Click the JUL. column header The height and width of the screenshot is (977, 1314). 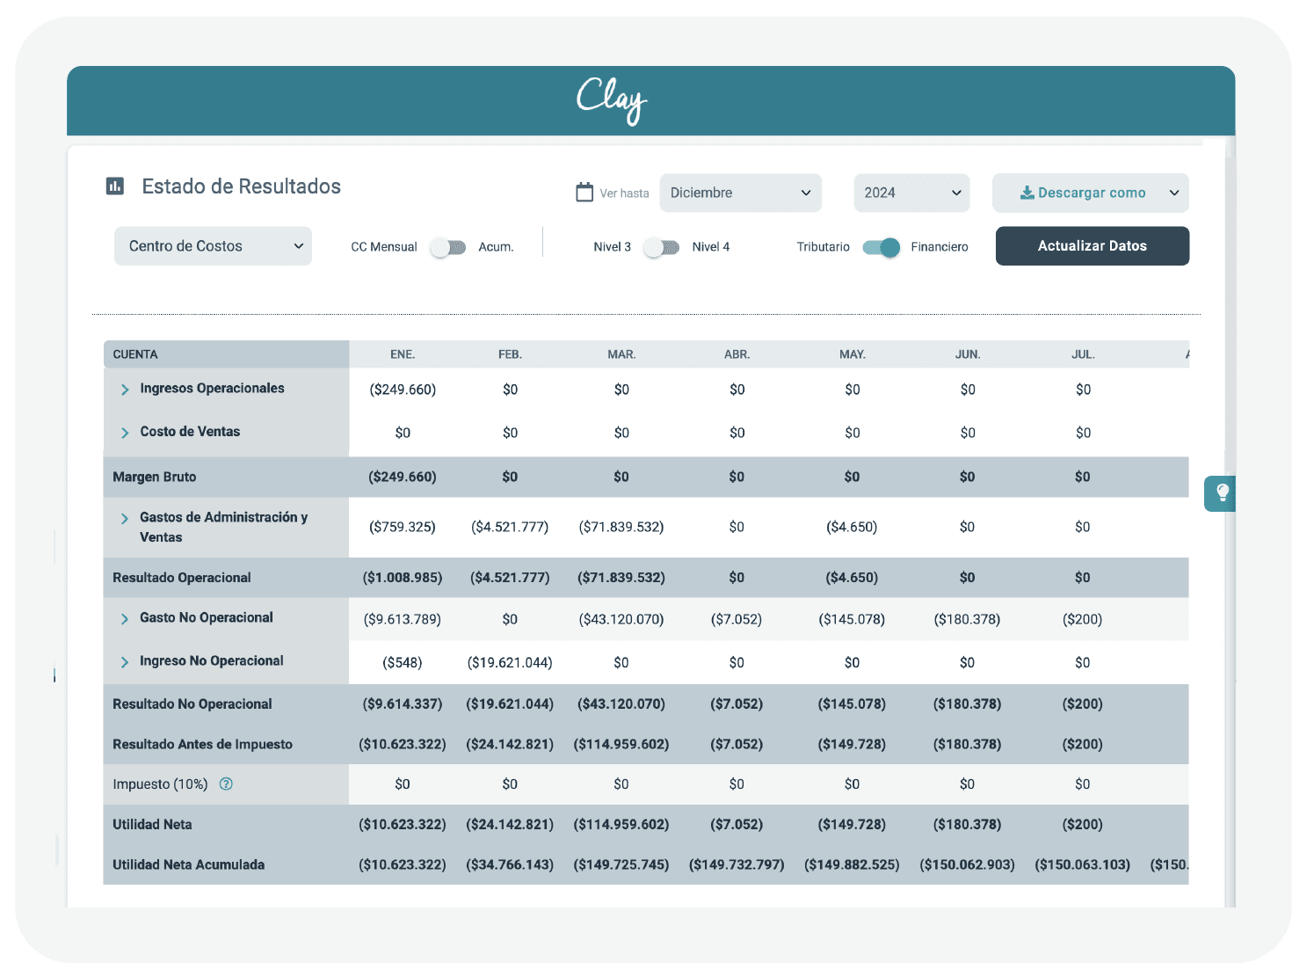pos(1083,354)
